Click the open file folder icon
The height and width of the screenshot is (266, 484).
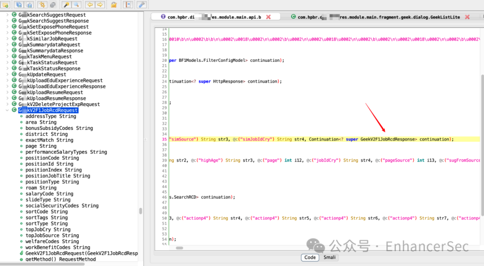tap(5, 4)
